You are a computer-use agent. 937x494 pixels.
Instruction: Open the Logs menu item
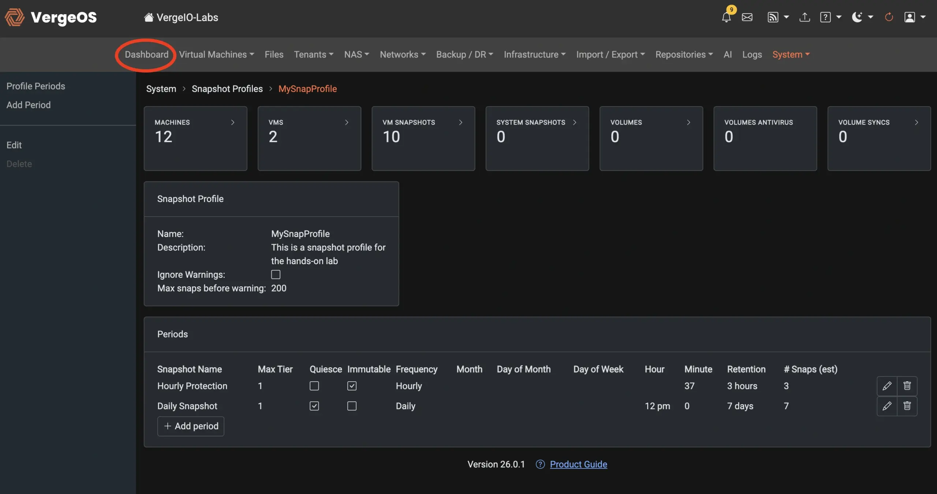[752, 54]
